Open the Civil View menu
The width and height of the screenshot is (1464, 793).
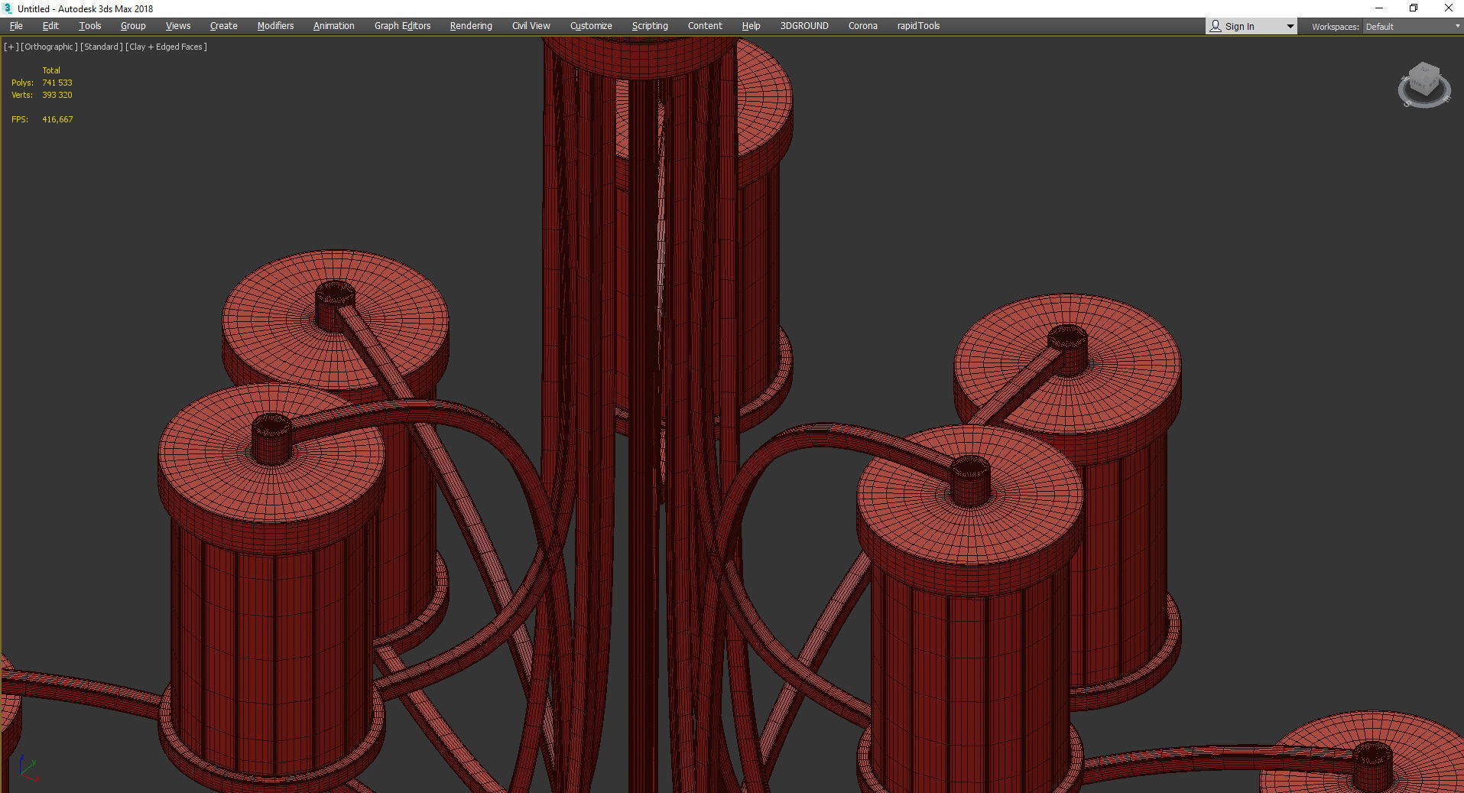coord(531,26)
